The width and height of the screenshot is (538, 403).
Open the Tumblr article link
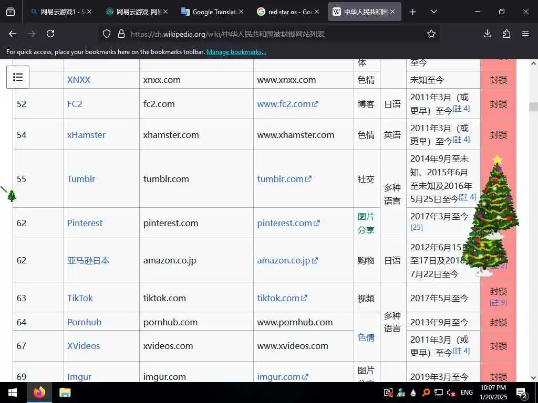(81, 179)
